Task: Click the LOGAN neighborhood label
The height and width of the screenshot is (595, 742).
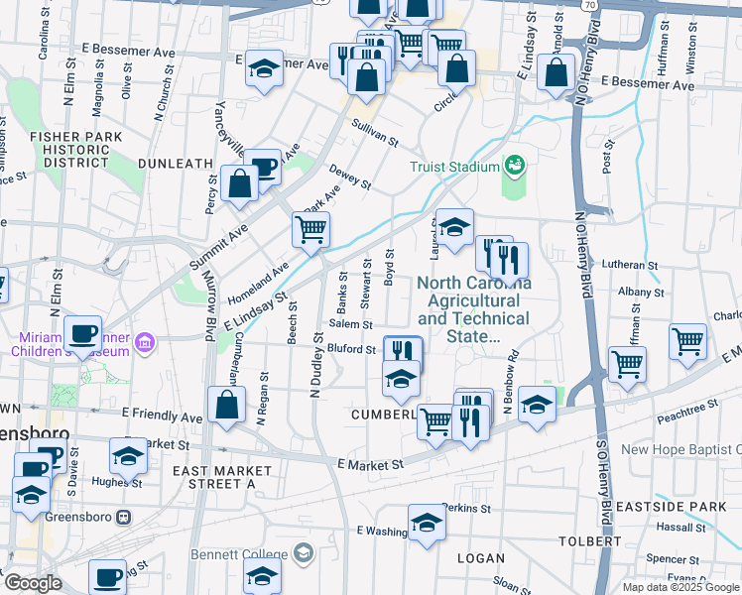Action: (x=481, y=558)
